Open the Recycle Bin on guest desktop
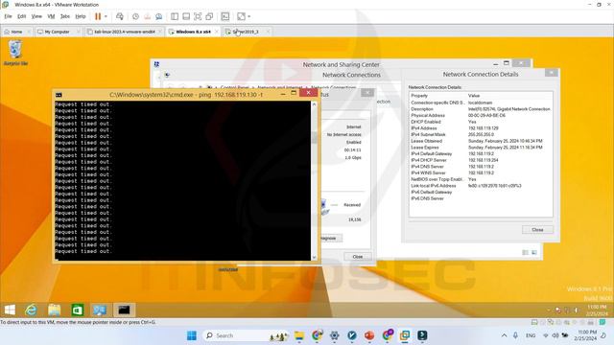Image resolution: width=614 pixels, height=345 pixels. pyautogui.click(x=15, y=54)
